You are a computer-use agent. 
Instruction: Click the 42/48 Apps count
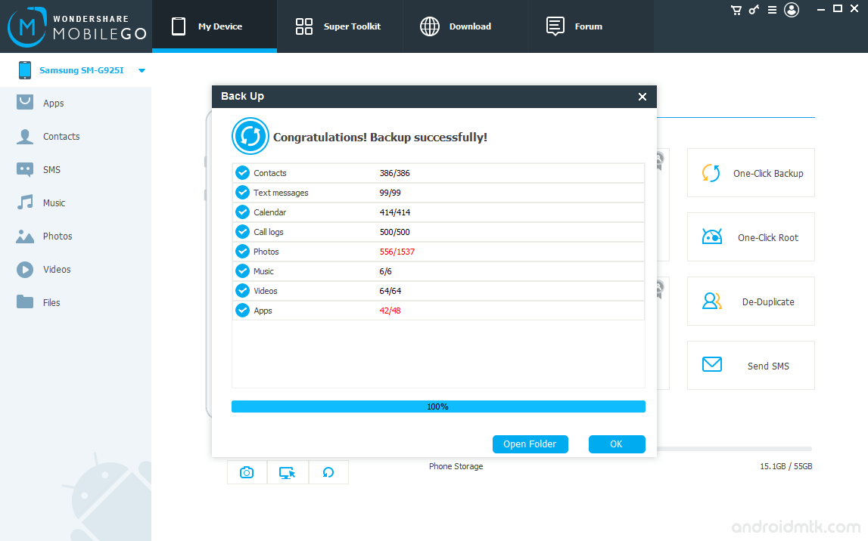390,311
